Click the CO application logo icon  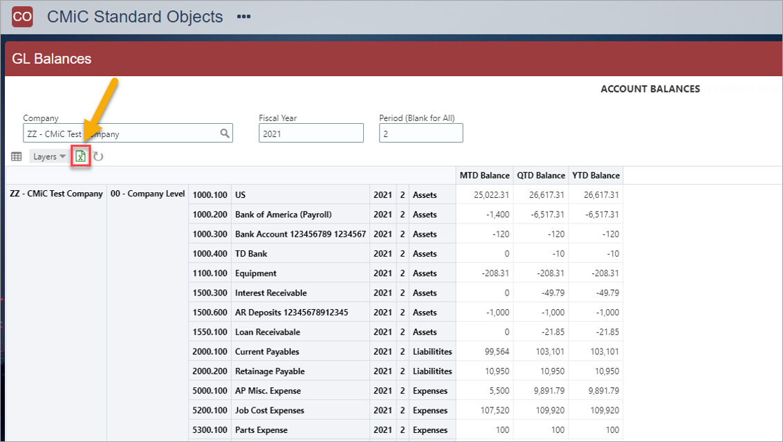point(22,17)
